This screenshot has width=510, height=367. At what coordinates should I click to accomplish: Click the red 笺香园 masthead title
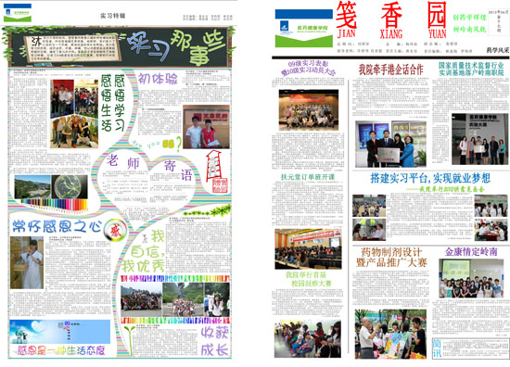391,19
